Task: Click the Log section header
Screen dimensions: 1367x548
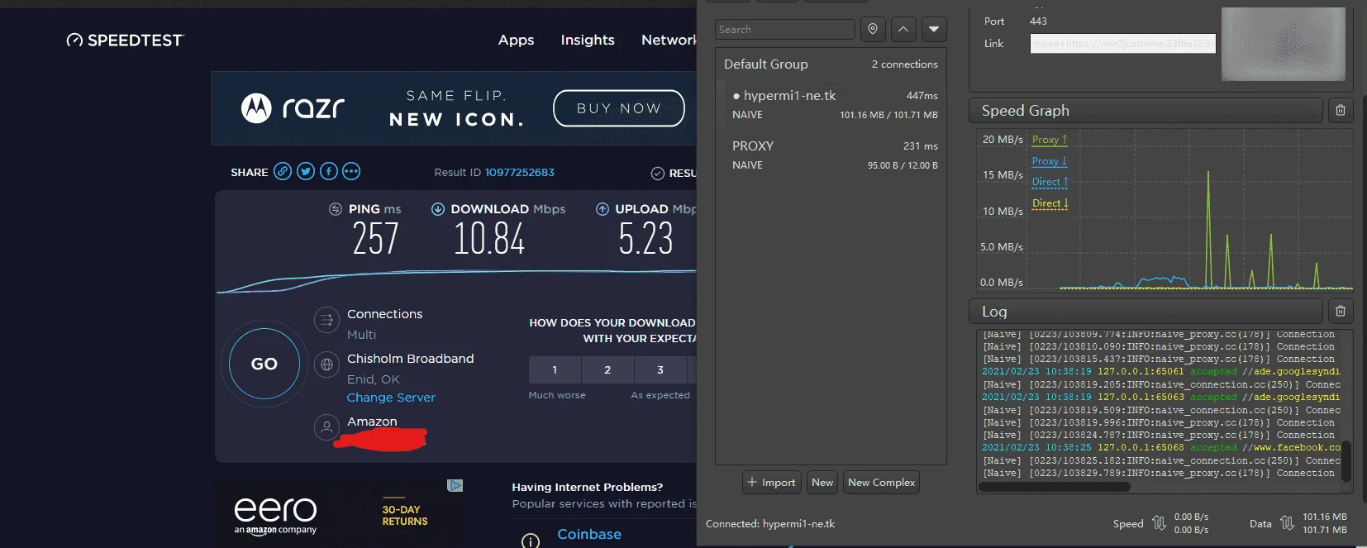Action: 1146,311
